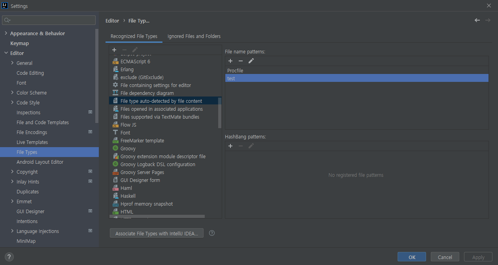The height and width of the screenshot is (265, 498).
Task: Open the help question mark at bottom left
Action: point(9,257)
